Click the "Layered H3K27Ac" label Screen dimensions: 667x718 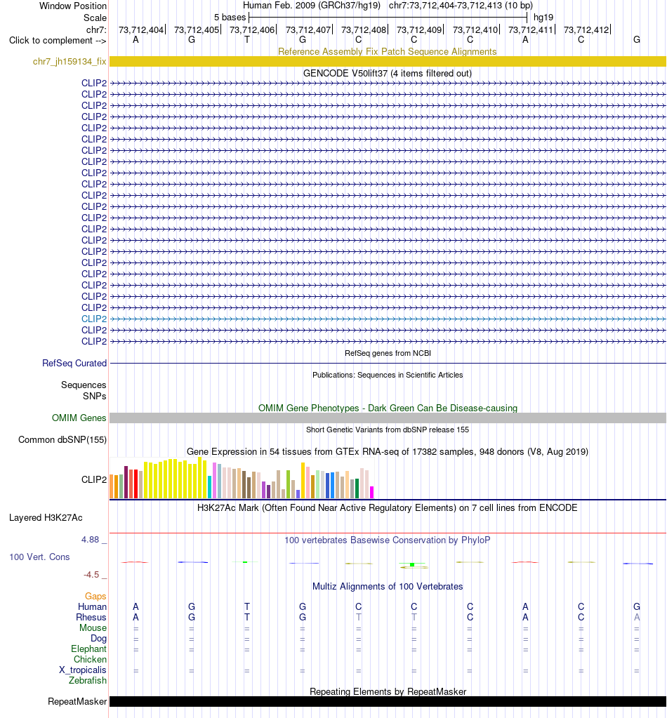coord(46,518)
